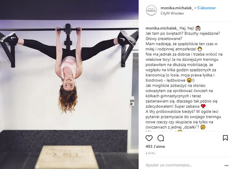Click the red heart emoji in caption
Image resolution: width=230 pixels, height=169 pixels.
203,106
